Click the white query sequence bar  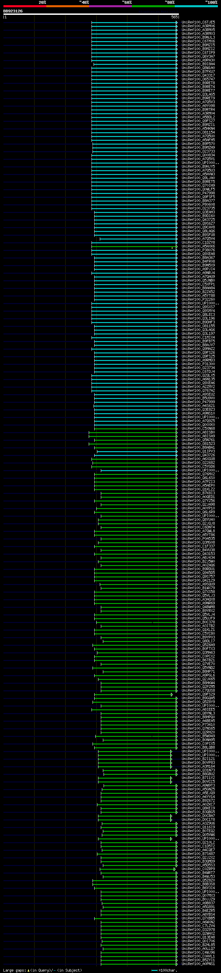(91, 14)
